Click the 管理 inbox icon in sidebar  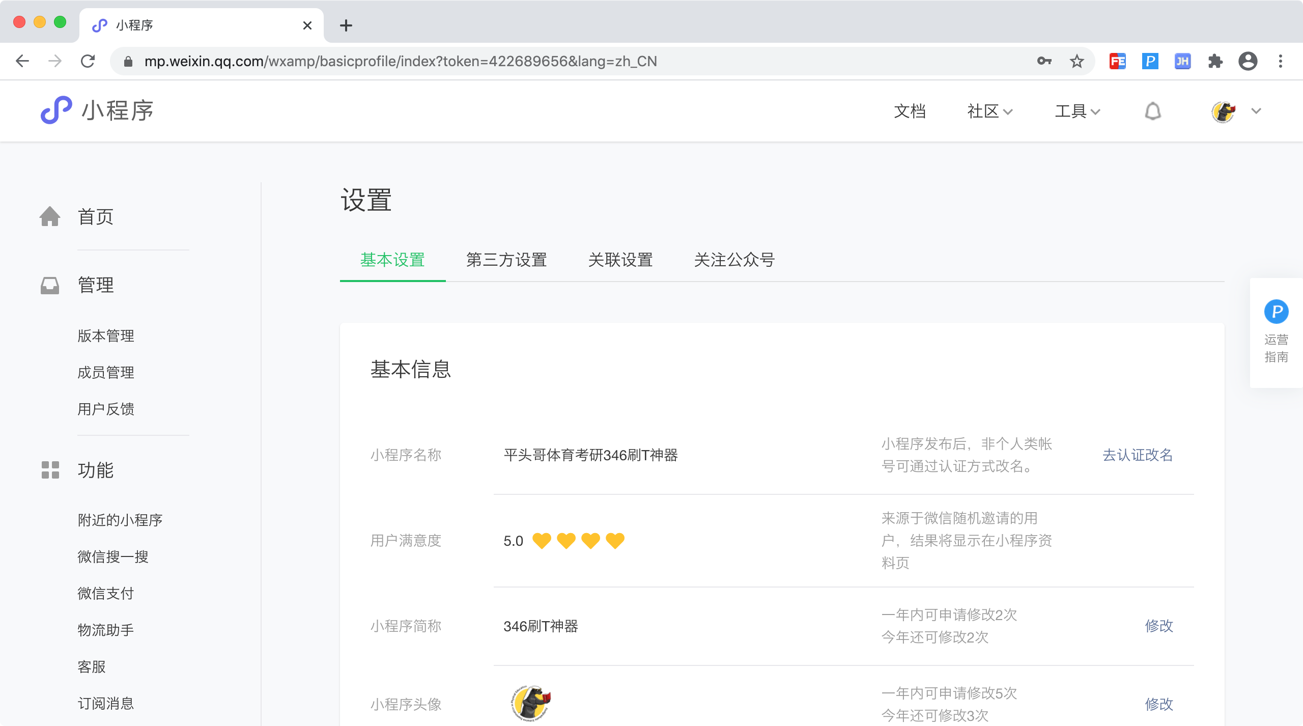point(50,285)
